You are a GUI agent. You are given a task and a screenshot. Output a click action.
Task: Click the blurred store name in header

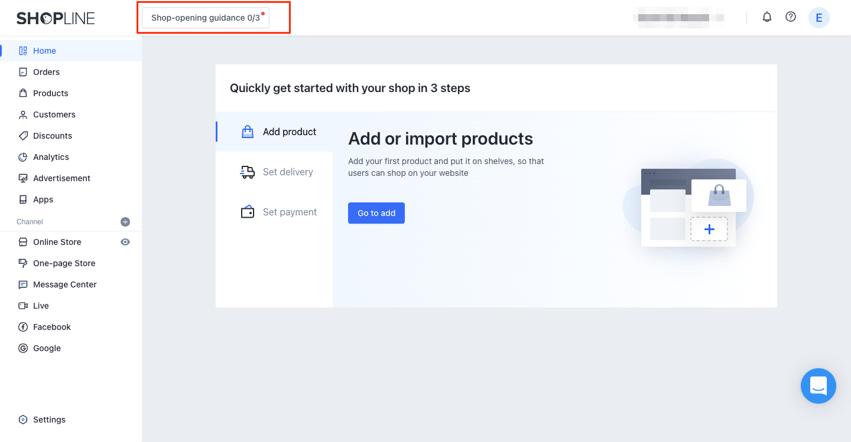click(x=678, y=18)
